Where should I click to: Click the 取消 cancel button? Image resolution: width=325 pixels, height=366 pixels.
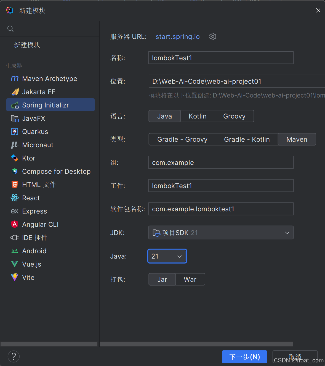(295, 357)
